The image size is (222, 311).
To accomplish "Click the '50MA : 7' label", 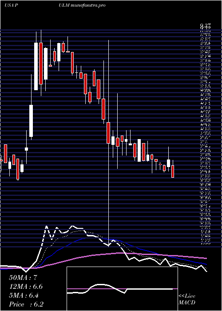I will [23, 278].
